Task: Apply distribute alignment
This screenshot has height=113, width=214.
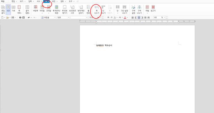Action: 145,18
